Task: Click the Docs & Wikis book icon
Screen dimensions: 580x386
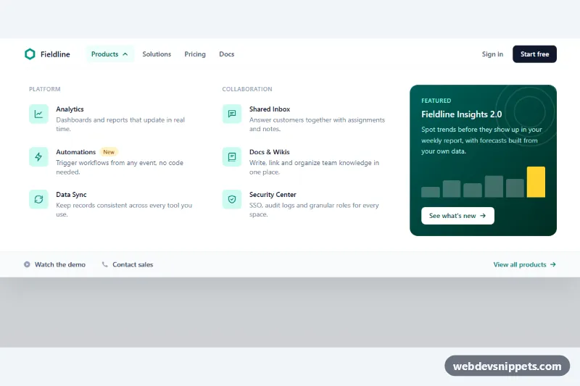Action: [232, 156]
